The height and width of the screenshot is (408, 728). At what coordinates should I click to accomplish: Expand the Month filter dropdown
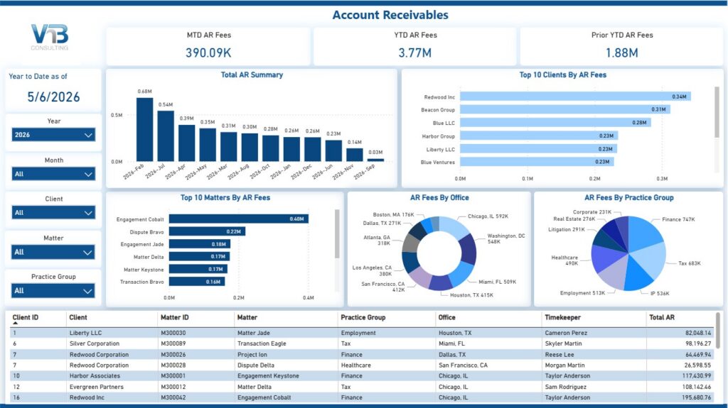pyautogui.click(x=53, y=174)
